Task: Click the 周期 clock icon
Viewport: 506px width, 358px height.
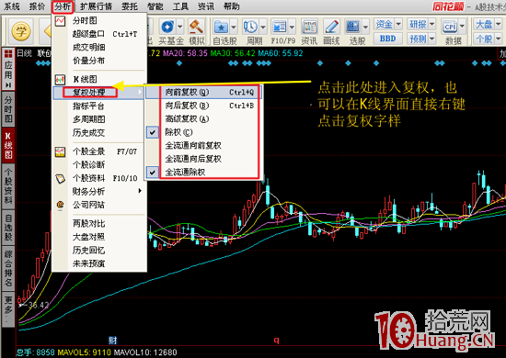Action: (250, 27)
